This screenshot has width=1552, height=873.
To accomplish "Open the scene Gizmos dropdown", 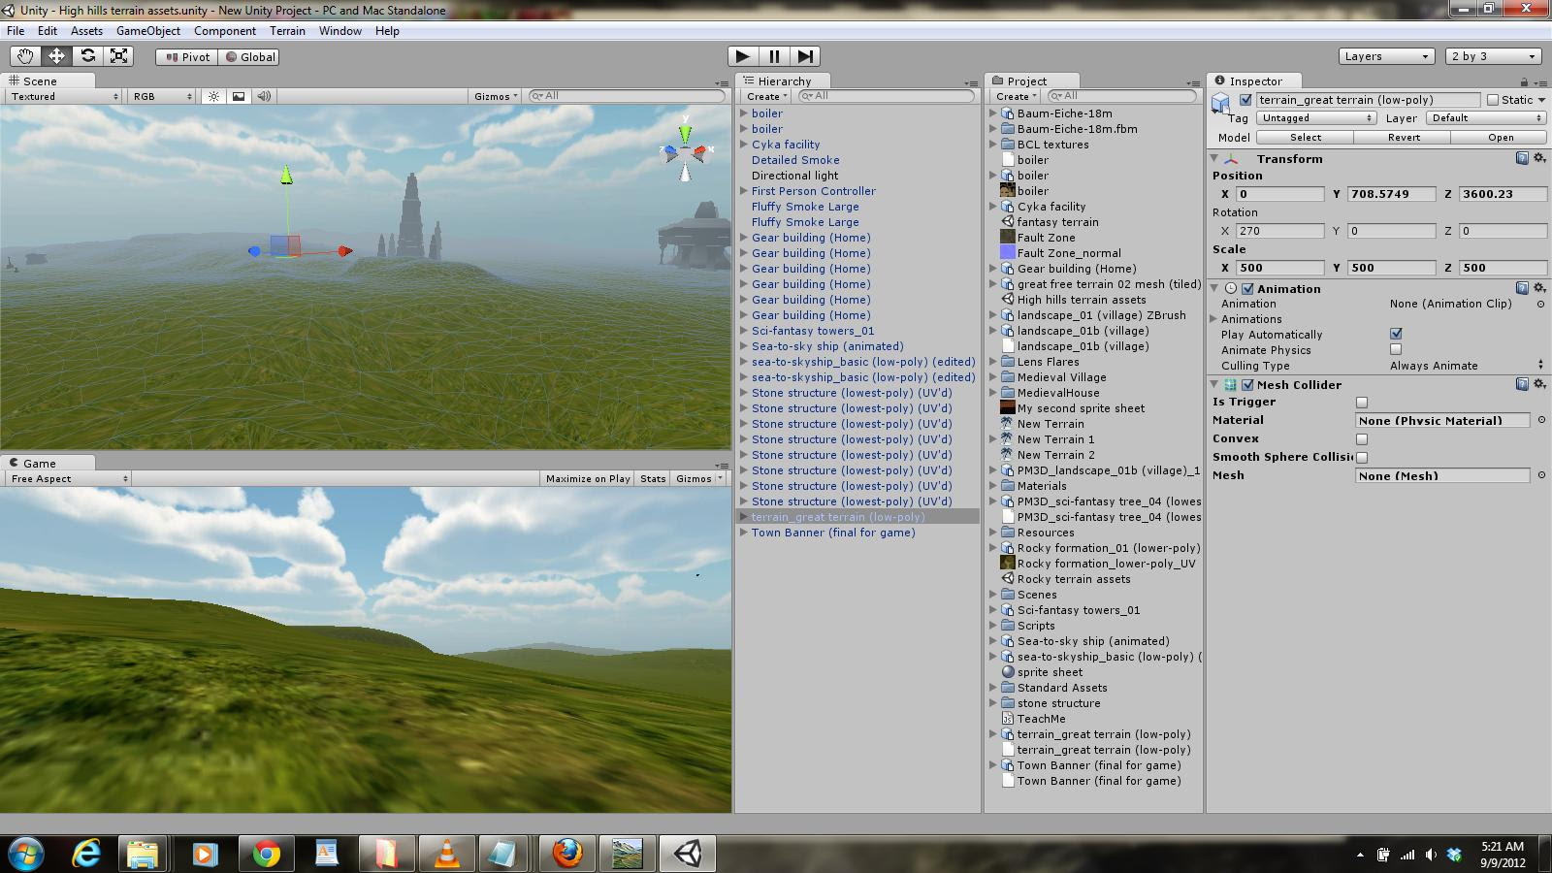I will coord(496,96).
